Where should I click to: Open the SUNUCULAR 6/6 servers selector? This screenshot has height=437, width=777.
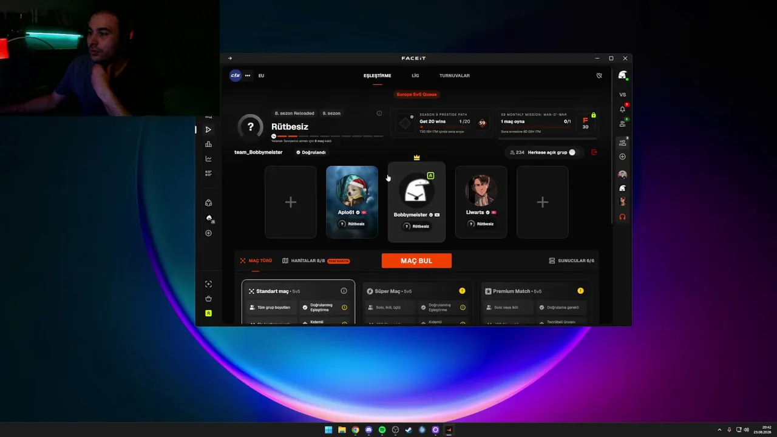pos(571,261)
